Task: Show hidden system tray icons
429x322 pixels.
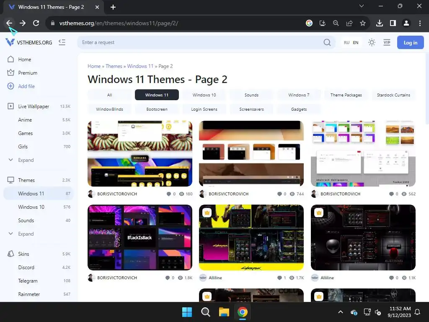Action: [341, 312]
